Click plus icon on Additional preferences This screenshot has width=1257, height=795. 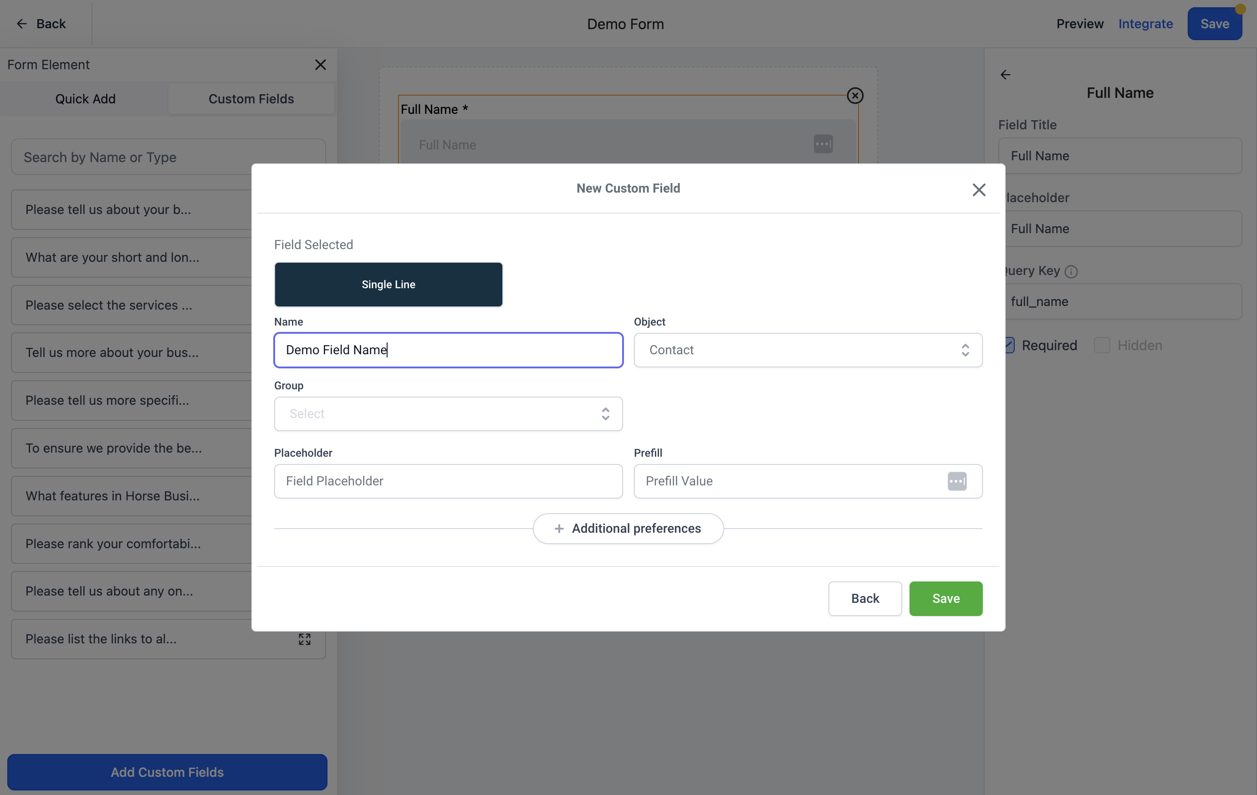559,529
